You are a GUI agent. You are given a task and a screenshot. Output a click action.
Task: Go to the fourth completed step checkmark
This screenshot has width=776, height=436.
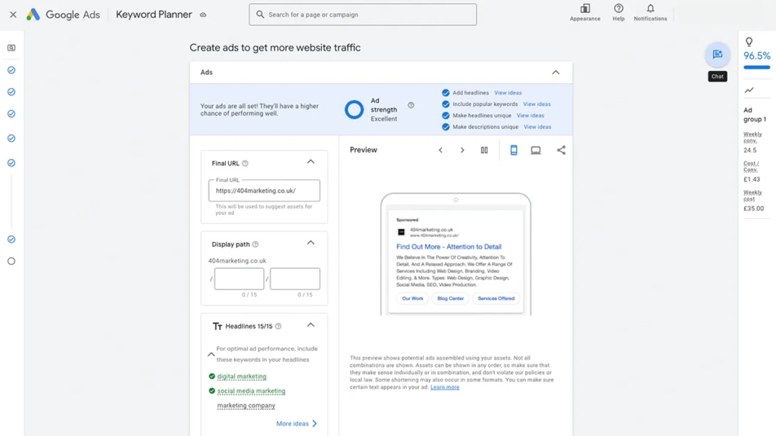pyautogui.click(x=11, y=139)
